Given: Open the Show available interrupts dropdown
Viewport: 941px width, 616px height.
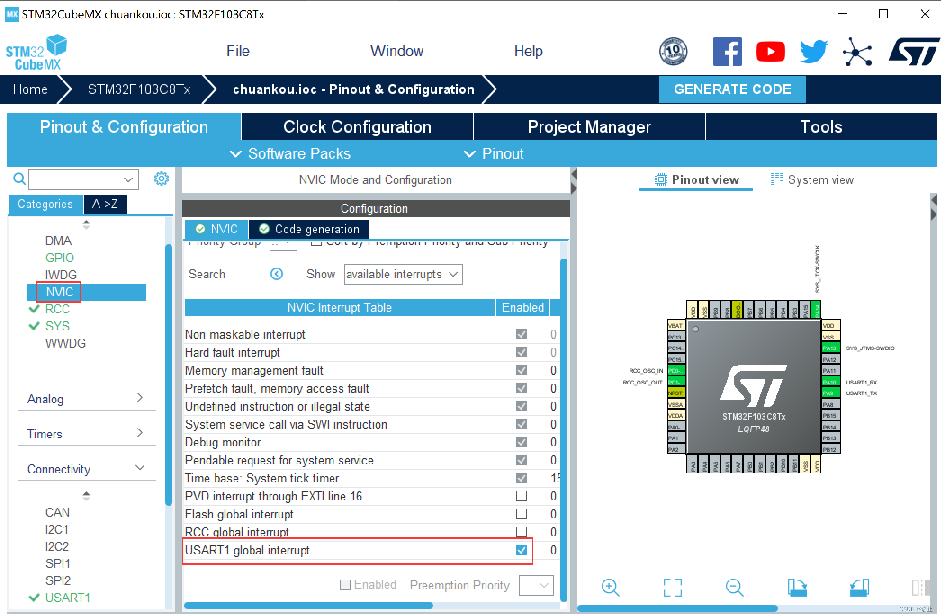Looking at the screenshot, I should (x=403, y=274).
